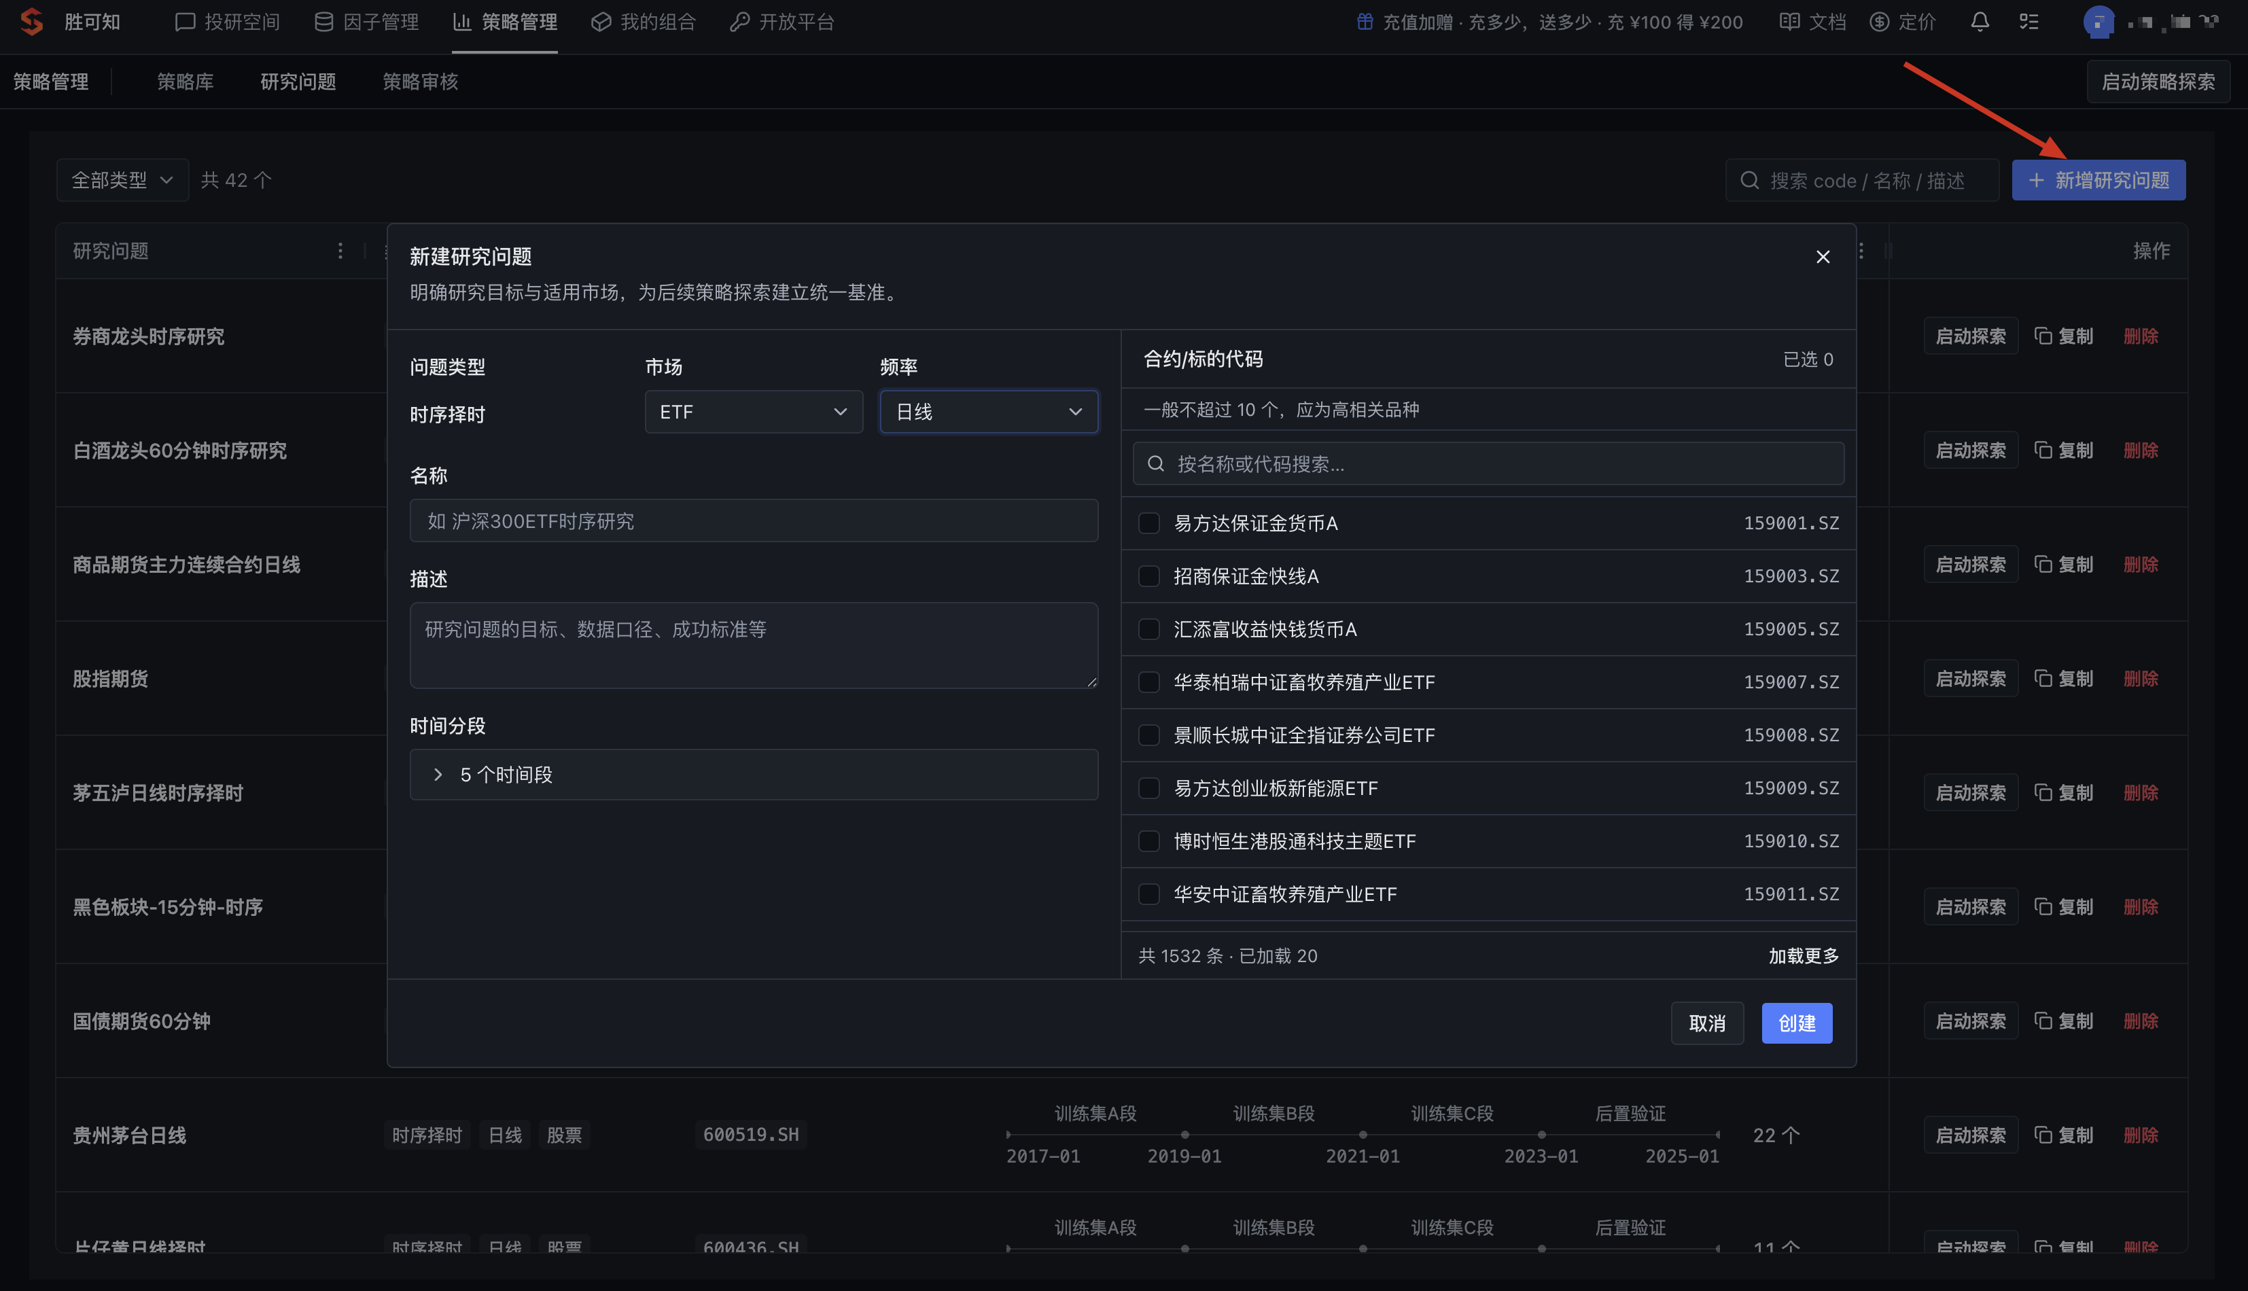
Task: Click the 2023-01 point on 贵州茅台日线 timeline
Action: (1541, 1135)
